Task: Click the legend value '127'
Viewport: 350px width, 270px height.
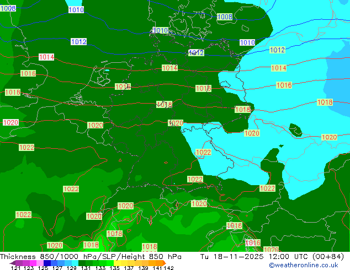Action: tap(57, 268)
